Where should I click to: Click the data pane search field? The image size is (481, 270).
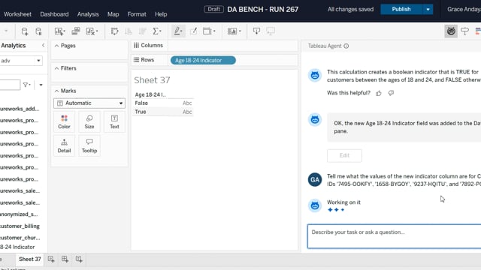coord(10,85)
